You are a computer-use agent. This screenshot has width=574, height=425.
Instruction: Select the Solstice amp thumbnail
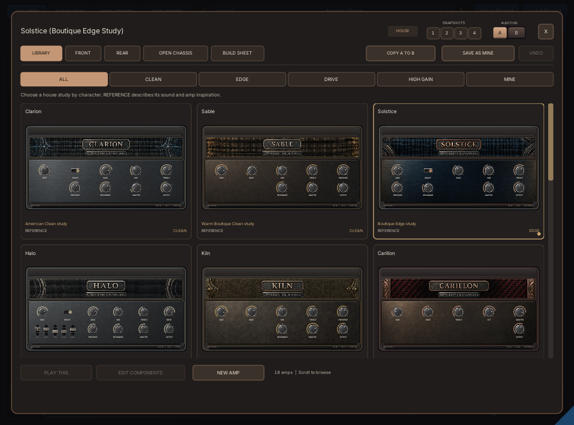(x=458, y=168)
